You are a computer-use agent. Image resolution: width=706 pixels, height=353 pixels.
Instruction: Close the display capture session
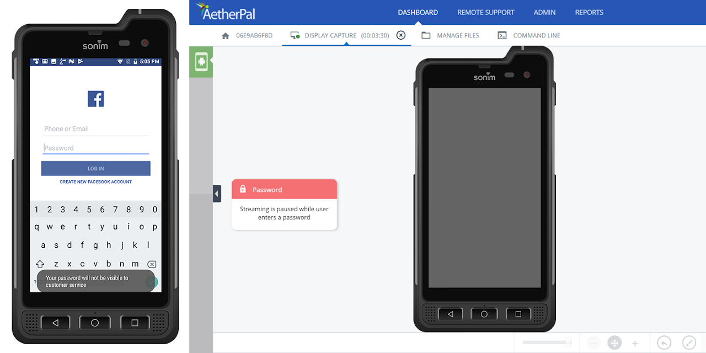pyautogui.click(x=401, y=35)
